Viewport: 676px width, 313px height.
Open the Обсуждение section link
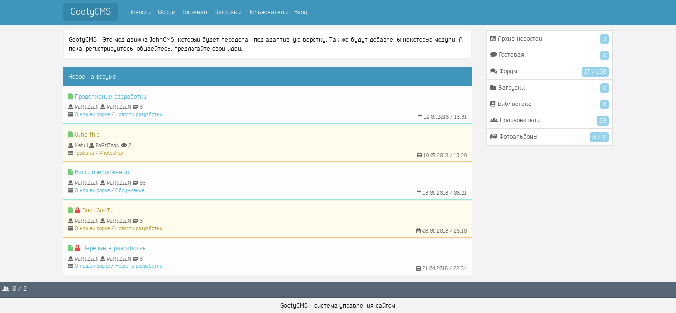point(130,191)
